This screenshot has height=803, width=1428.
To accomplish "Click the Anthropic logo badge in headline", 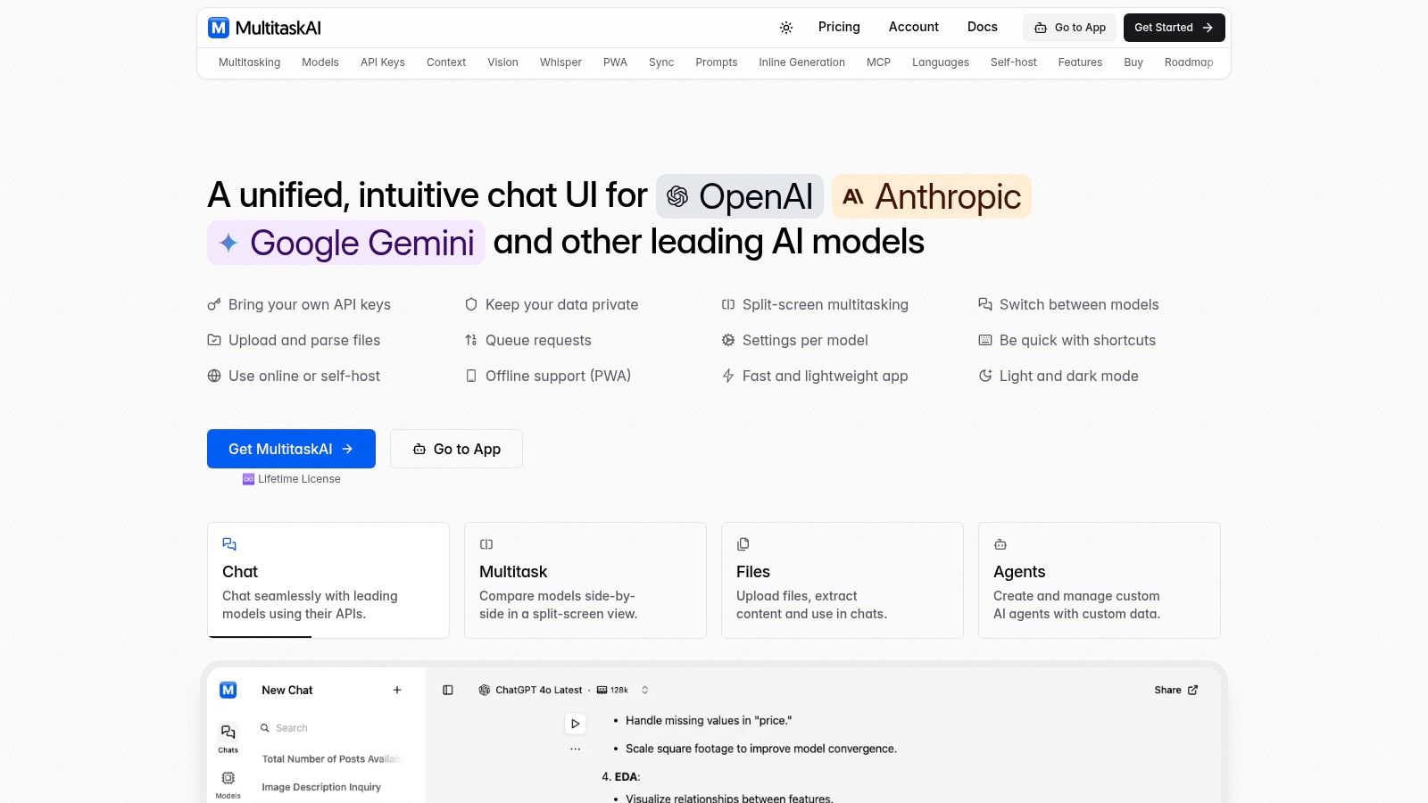I will pyautogui.click(x=931, y=196).
